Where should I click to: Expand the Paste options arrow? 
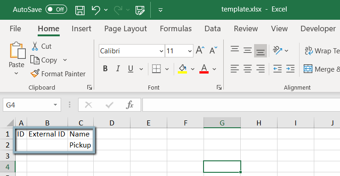coord(16,74)
